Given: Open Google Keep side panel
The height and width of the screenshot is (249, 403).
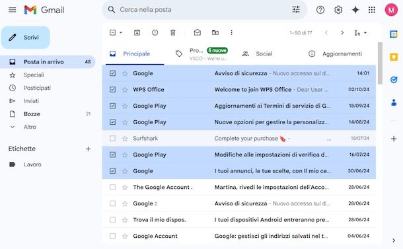Looking at the screenshot, I should [394, 57].
